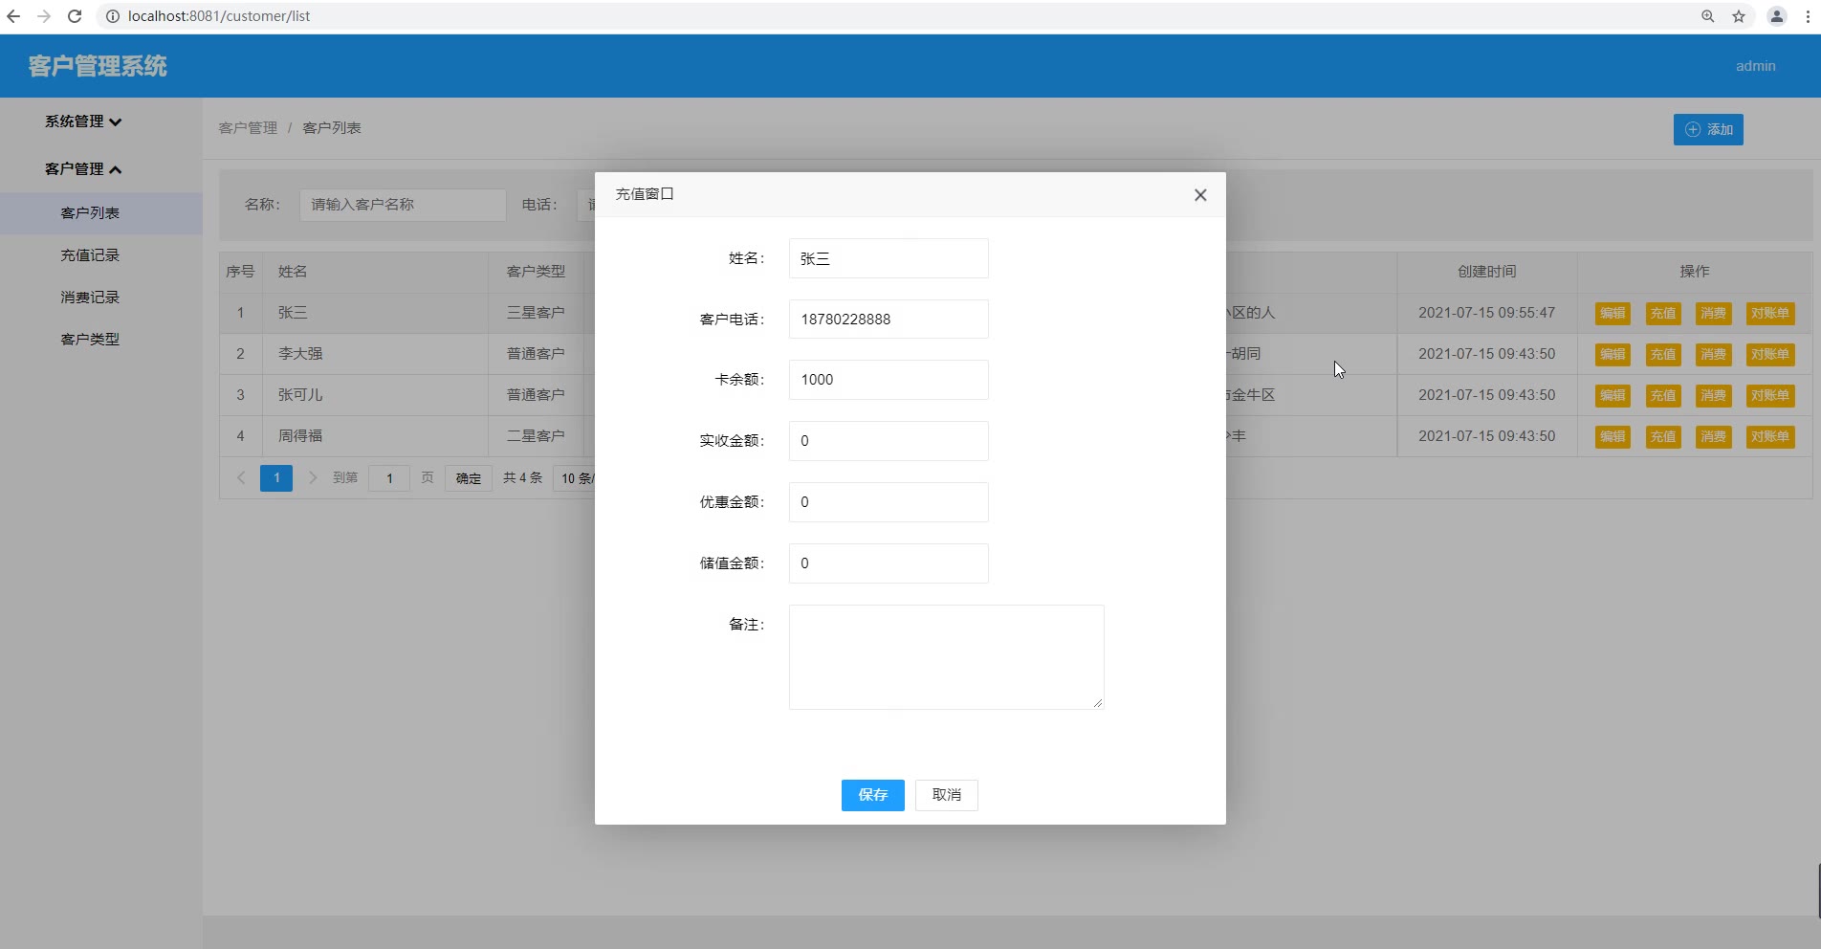This screenshot has width=1821, height=949.
Task: Open the browser profile avatar icon
Action: pyautogui.click(x=1776, y=16)
